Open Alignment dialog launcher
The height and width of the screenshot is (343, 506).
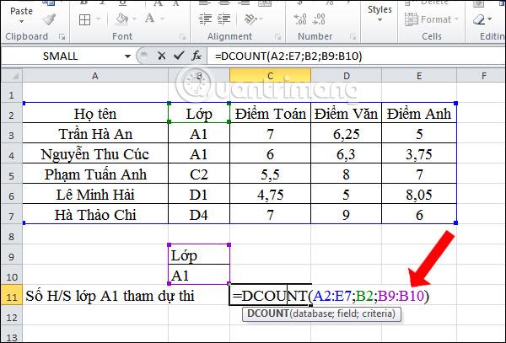[277, 37]
